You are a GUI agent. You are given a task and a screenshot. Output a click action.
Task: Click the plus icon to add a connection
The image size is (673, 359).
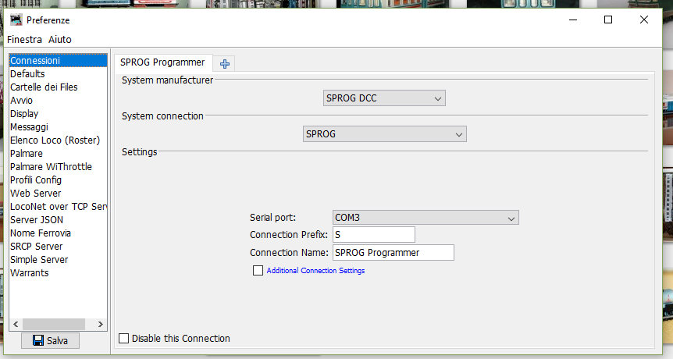click(225, 63)
